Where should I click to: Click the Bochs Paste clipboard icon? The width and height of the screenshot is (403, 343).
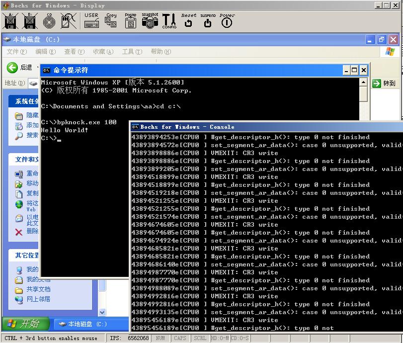coord(131,20)
